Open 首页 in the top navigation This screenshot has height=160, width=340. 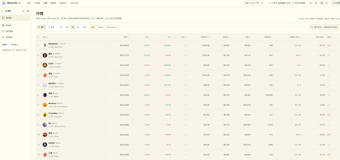click(x=29, y=3)
